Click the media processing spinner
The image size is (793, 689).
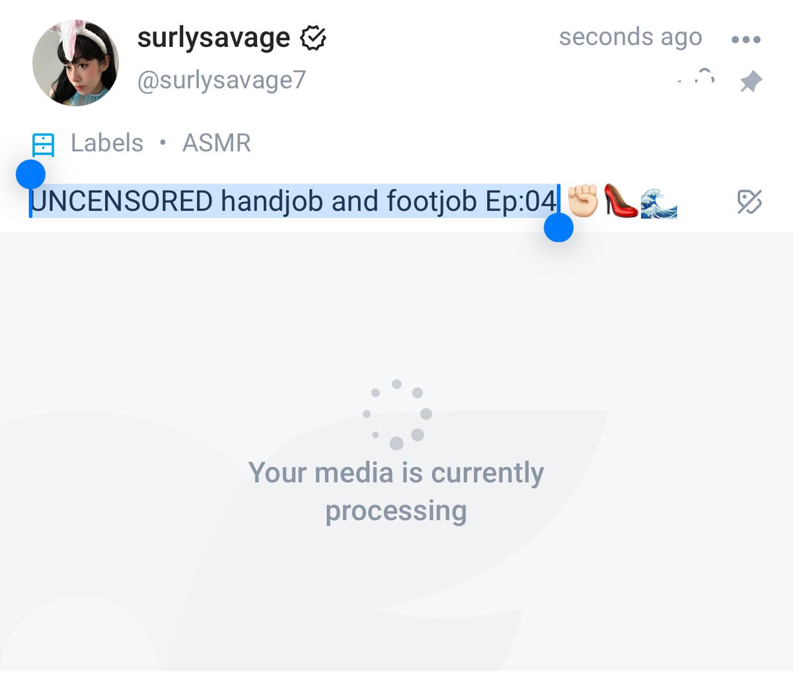coord(397,414)
